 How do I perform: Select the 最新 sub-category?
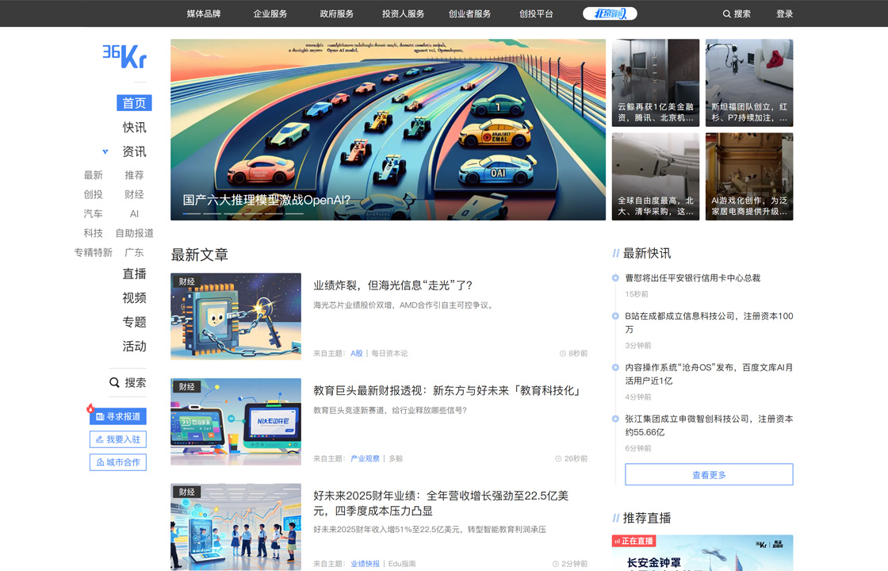[x=94, y=175]
